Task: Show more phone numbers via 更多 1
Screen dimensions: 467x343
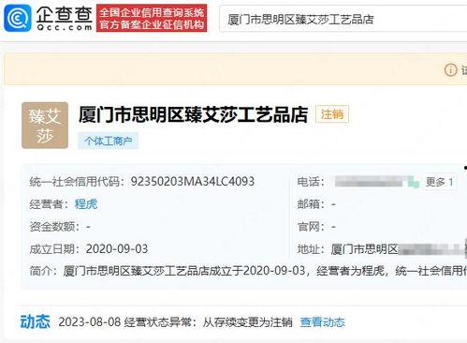Action: (x=439, y=182)
